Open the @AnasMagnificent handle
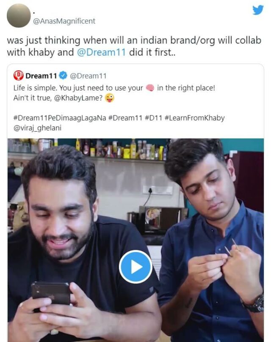This screenshot has height=342, width=271. point(64,21)
